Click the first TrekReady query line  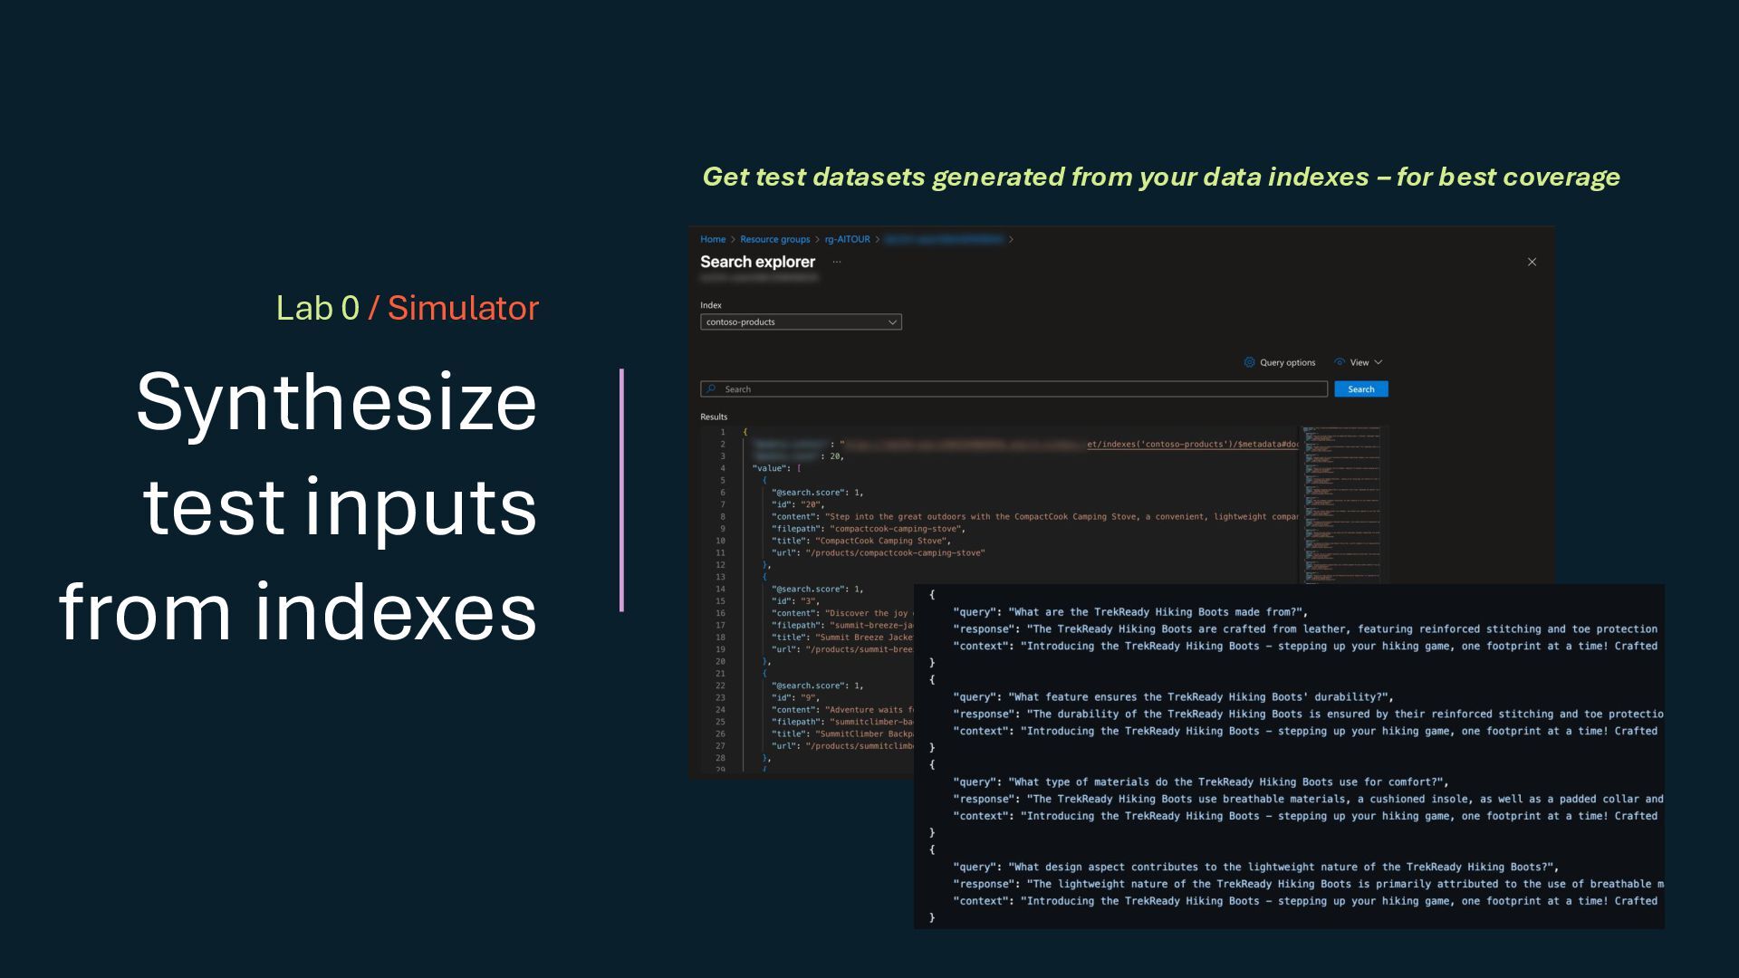pos(1129,612)
